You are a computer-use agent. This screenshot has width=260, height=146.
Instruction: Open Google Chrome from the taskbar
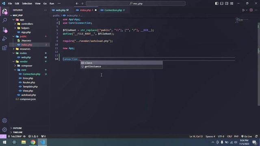[x=33, y=142]
